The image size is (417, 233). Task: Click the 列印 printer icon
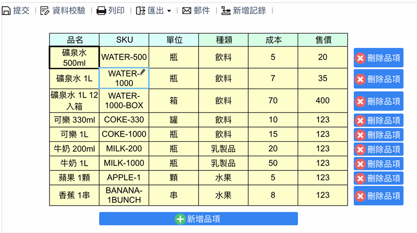[101, 11]
